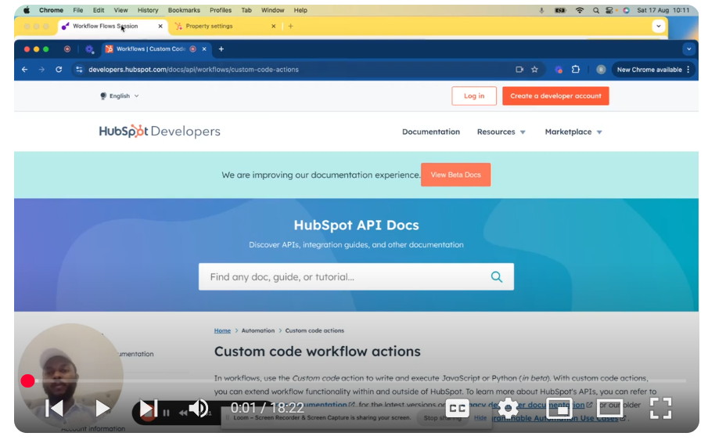Open the Bookmarks menu
This screenshot has width=708, height=440.
click(x=184, y=10)
